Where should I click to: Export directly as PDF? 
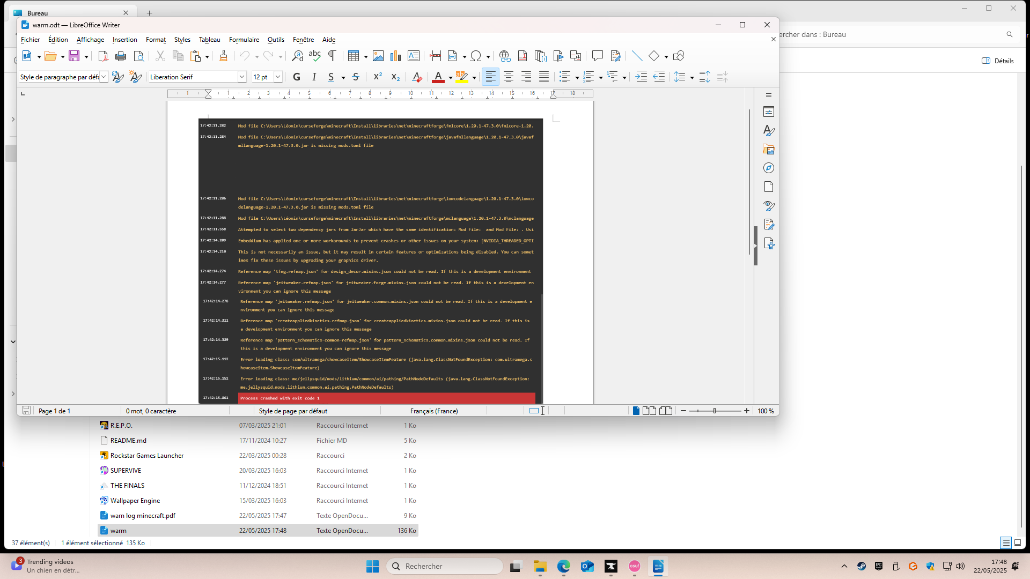(x=103, y=56)
